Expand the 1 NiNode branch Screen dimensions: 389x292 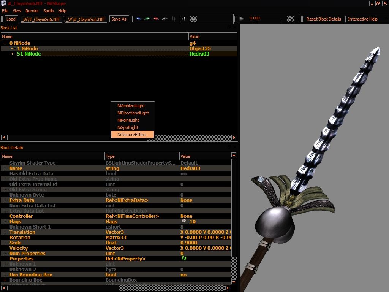(x=12, y=48)
